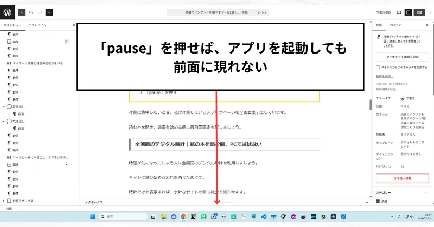This screenshot has height=227, width=434.
Task: Open File Explorer from the taskbar
Action: 164,217
